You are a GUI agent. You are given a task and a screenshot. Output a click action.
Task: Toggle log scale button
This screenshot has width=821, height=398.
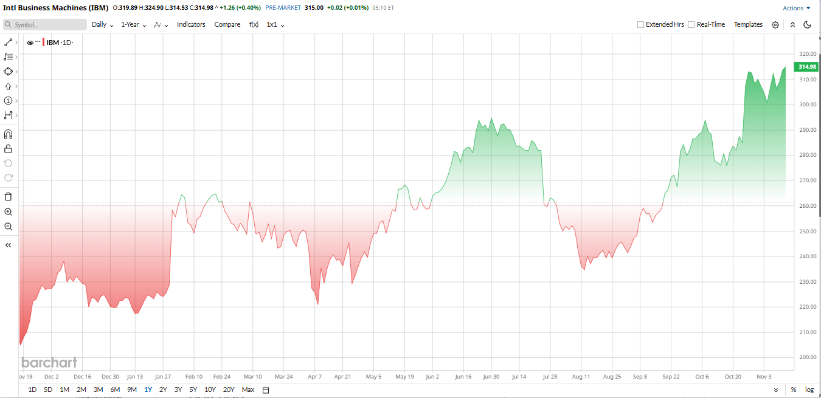tap(809, 389)
